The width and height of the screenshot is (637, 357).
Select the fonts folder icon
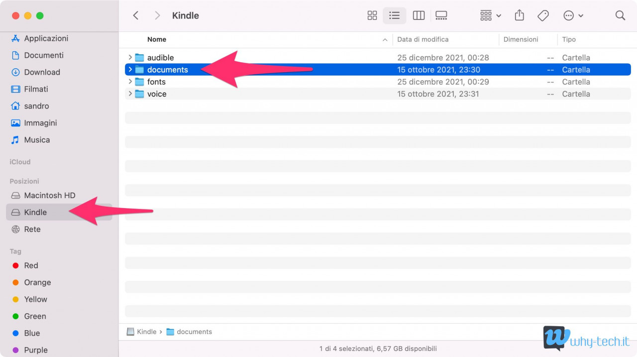(x=139, y=82)
